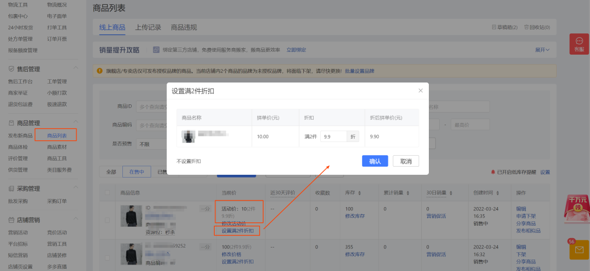Open the 草稿箱(2) drafts box

(x=505, y=27)
